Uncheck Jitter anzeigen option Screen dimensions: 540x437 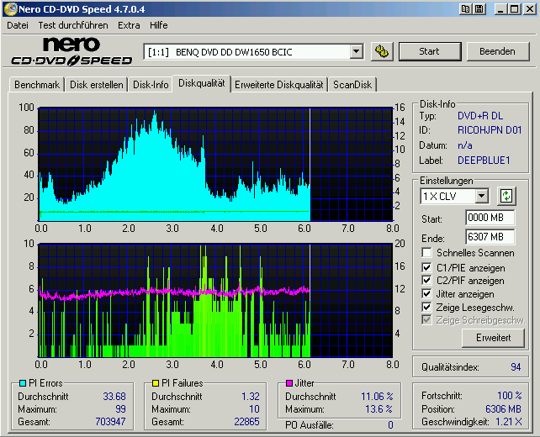pyautogui.click(x=427, y=294)
